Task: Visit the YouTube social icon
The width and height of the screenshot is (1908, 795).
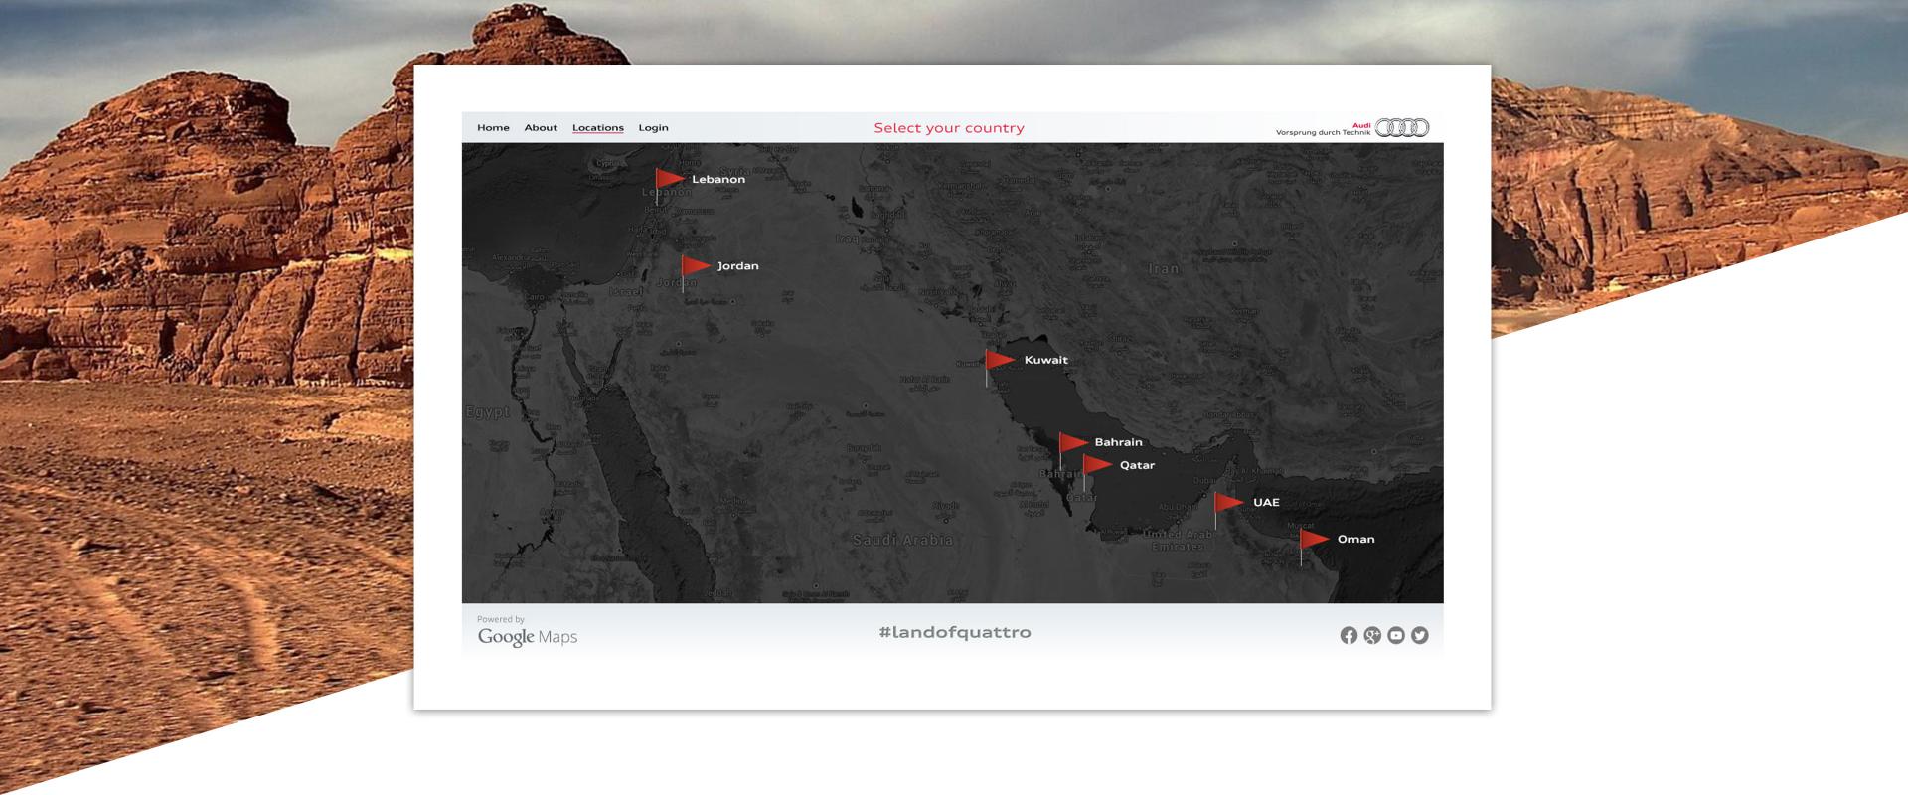Action: pyautogui.click(x=1396, y=635)
